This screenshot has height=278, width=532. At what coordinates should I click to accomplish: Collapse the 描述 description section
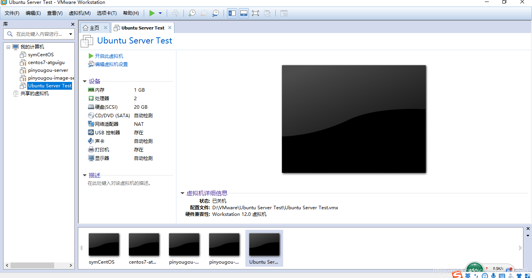pyautogui.click(x=85, y=175)
